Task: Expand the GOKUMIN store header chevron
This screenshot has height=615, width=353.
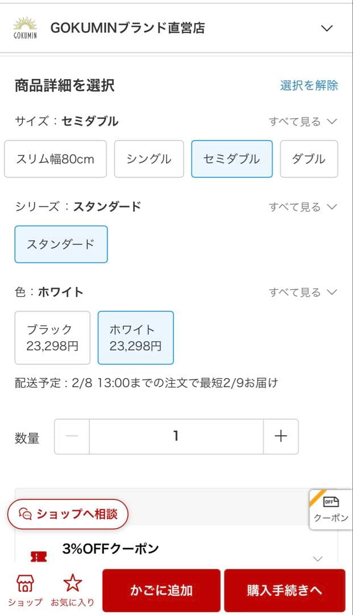Action: (x=326, y=28)
